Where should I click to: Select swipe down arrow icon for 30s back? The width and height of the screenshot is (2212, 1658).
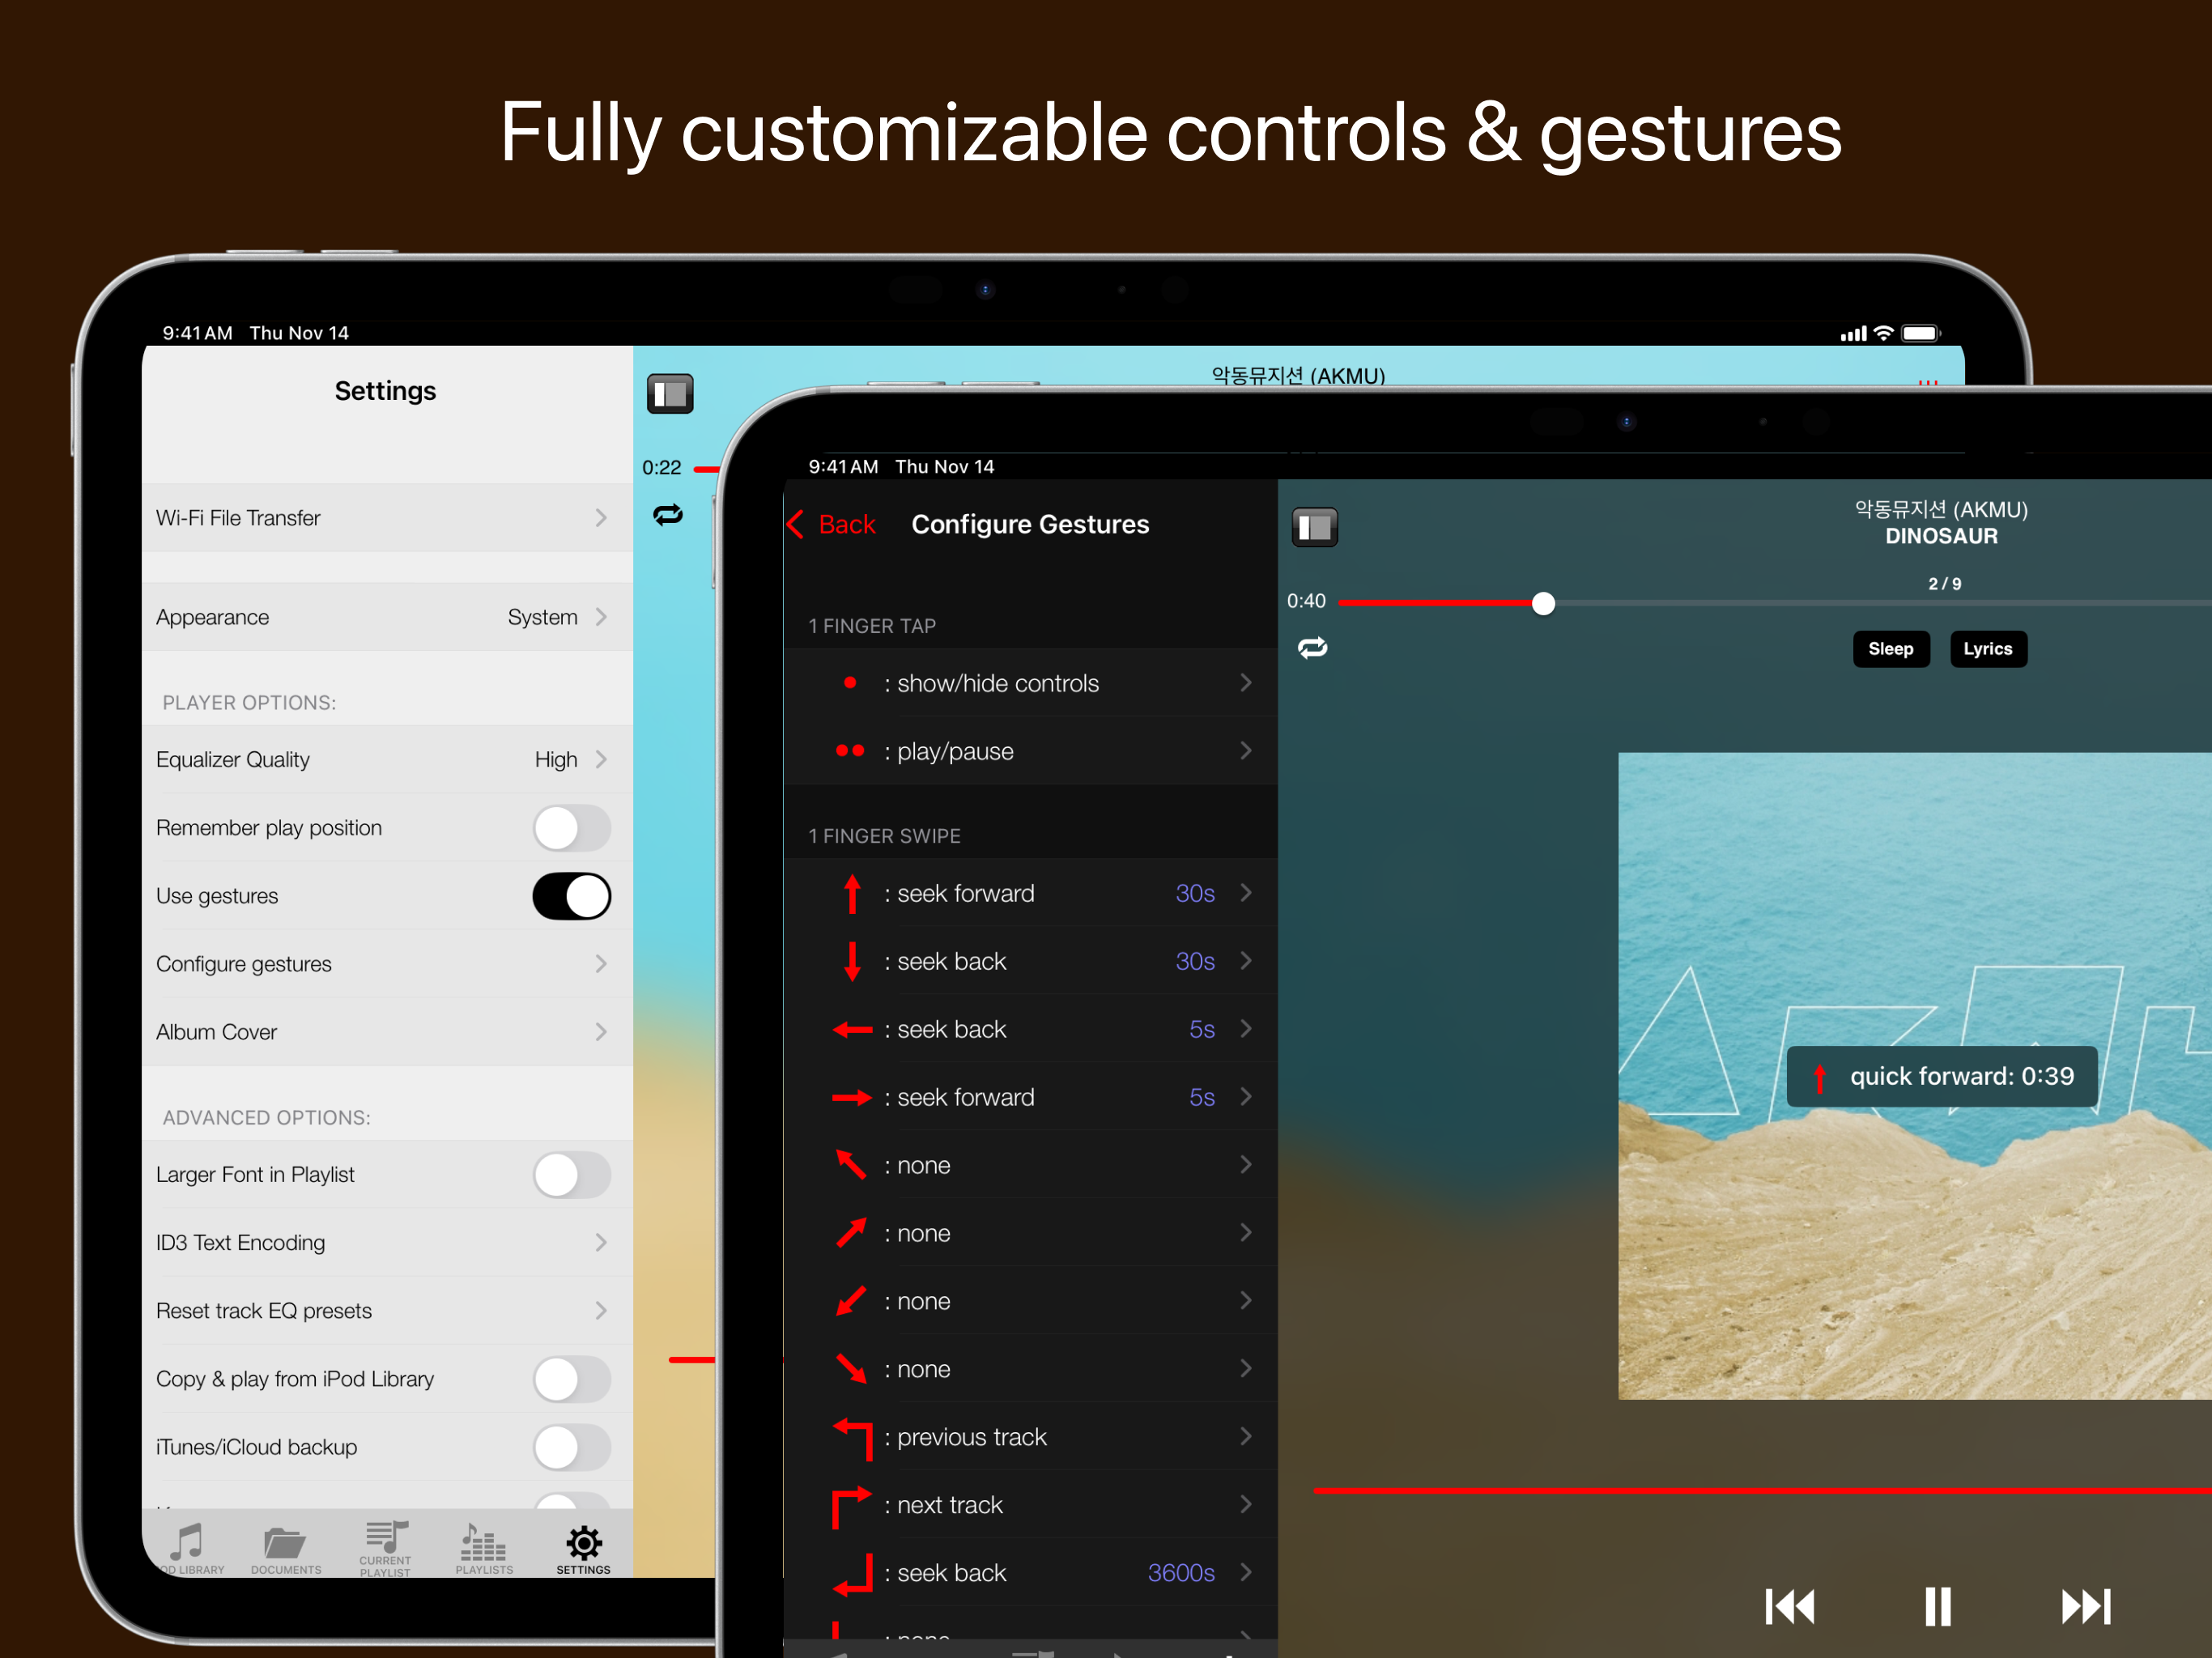pyautogui.click(x=852, y=961)
